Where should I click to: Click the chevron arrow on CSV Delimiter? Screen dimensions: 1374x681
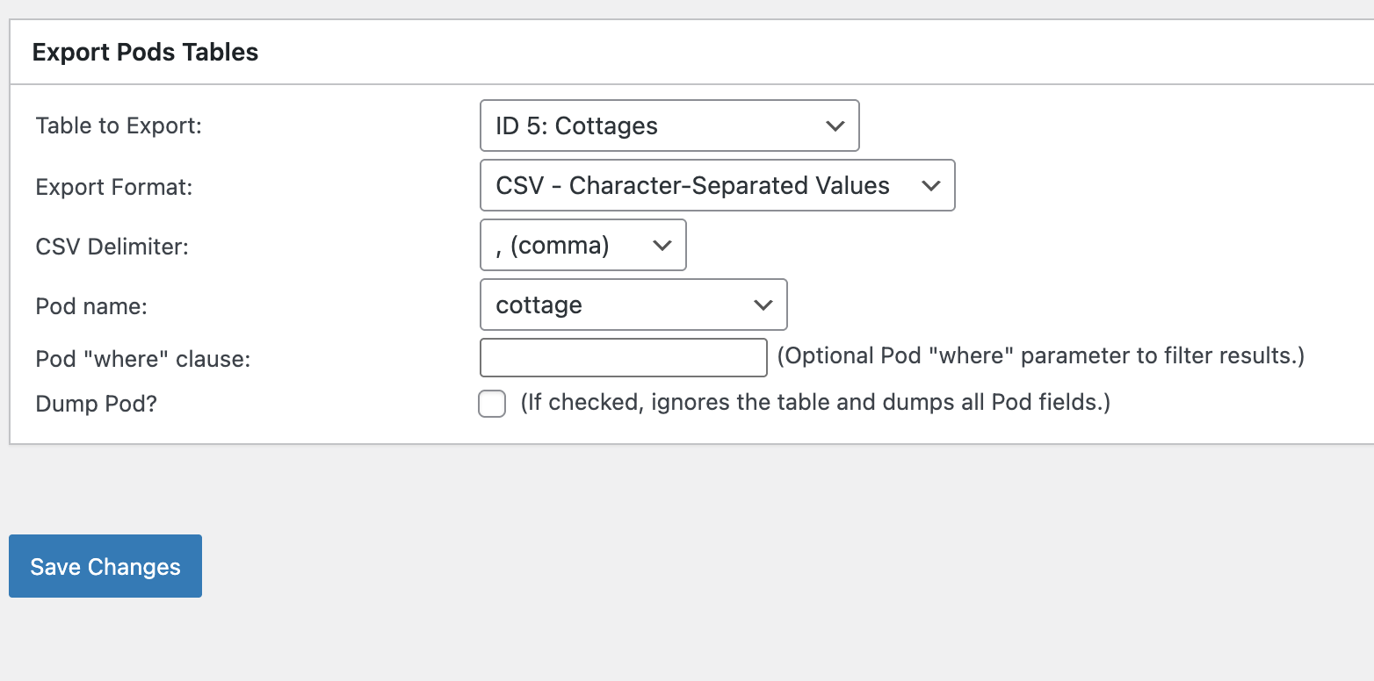click(x=662, y=246)
